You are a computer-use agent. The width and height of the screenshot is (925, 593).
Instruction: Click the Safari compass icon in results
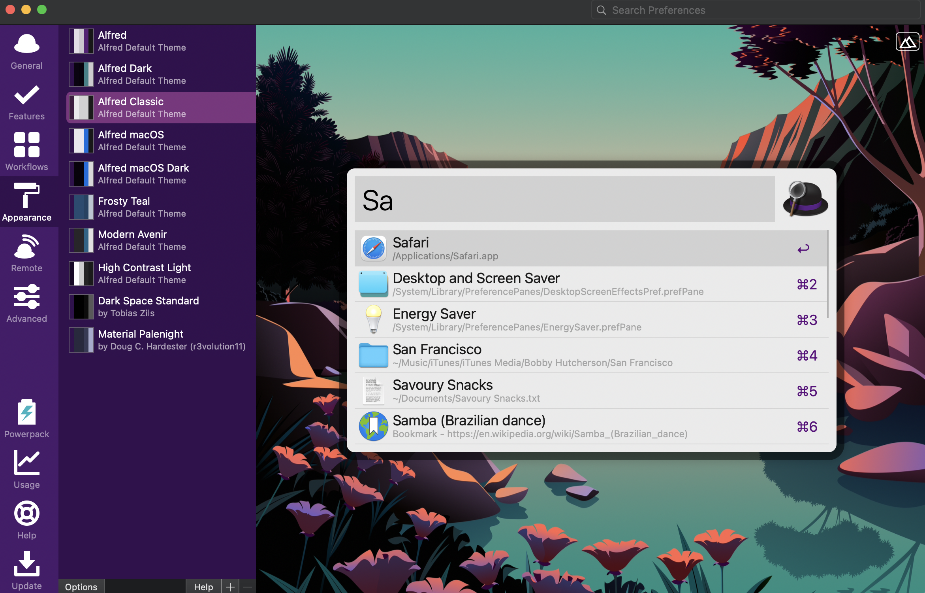coord(373,248)
